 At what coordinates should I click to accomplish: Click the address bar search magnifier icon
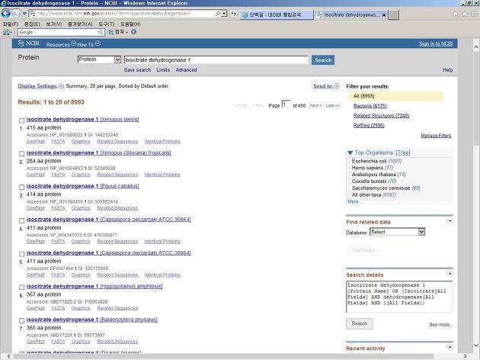click(x=218, y=14)
